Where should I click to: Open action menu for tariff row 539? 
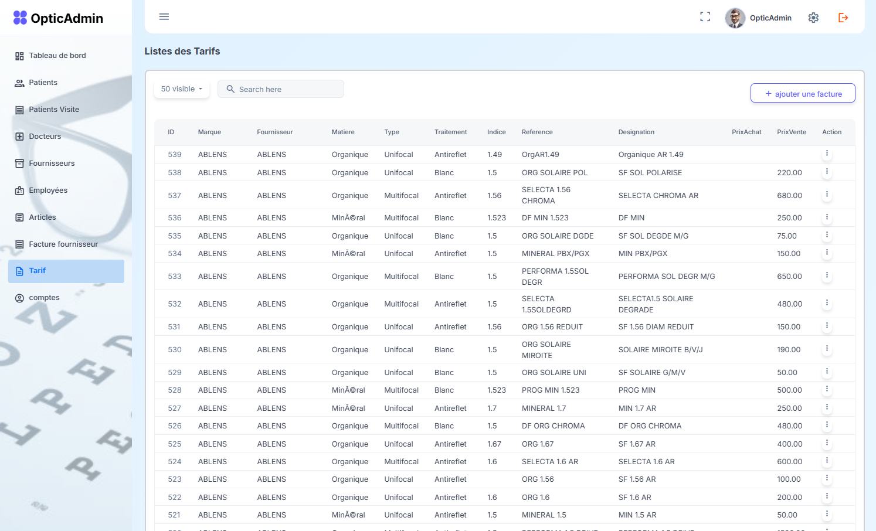pyautogui.click(x=827, y=153)
